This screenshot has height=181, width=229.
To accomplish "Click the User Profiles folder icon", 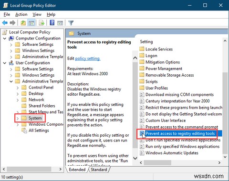I will (142, 88).
